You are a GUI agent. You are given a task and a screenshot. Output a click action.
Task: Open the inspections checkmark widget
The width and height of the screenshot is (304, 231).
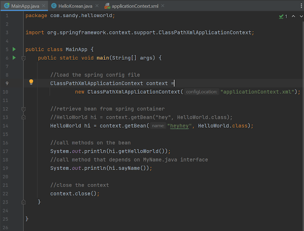tap(283, 17)
